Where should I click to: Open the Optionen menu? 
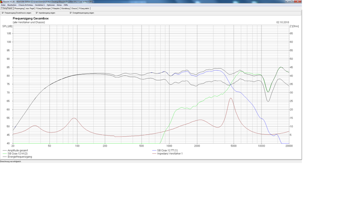pos(51,5)
